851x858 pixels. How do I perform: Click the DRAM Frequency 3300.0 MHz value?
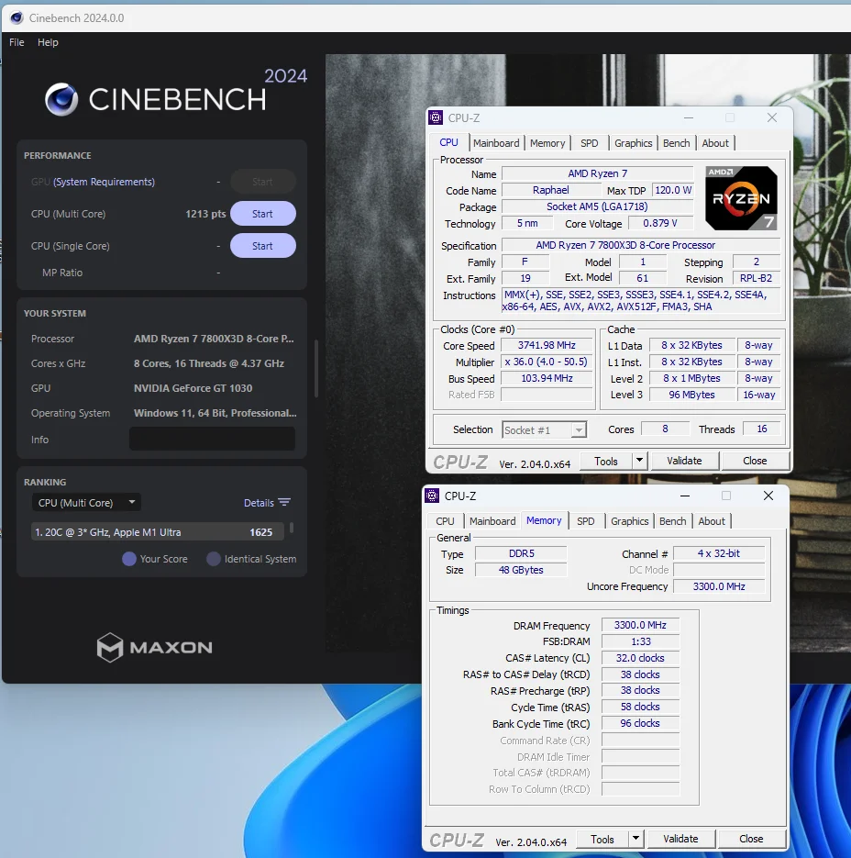point(640,625)
